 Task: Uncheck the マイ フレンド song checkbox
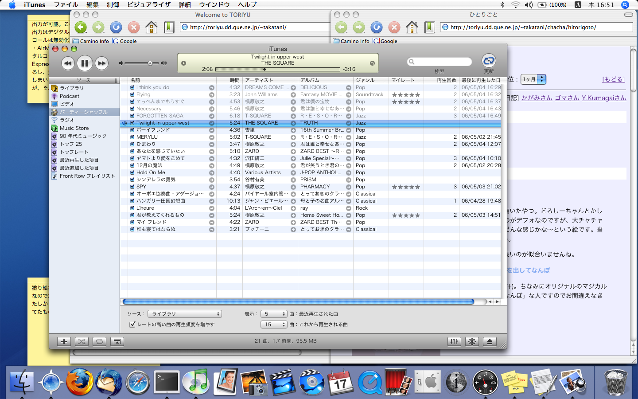click(132, 222)
